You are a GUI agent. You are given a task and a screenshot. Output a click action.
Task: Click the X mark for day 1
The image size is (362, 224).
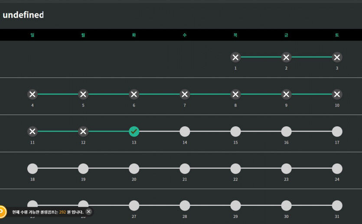click(x=235, y=57)
